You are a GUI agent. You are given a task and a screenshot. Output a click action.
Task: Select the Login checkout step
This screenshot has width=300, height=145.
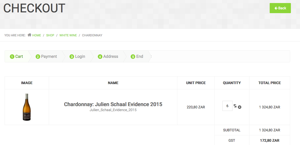(x=78, y=57)
